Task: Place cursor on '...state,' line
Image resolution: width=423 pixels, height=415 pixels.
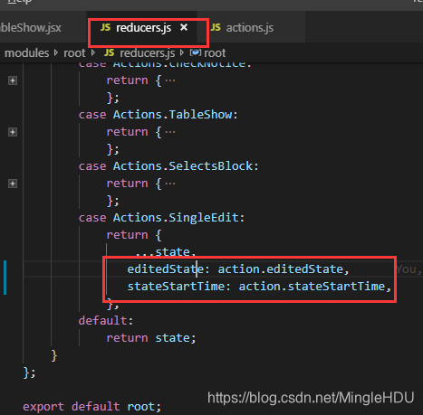Action: tap(166, 252)
